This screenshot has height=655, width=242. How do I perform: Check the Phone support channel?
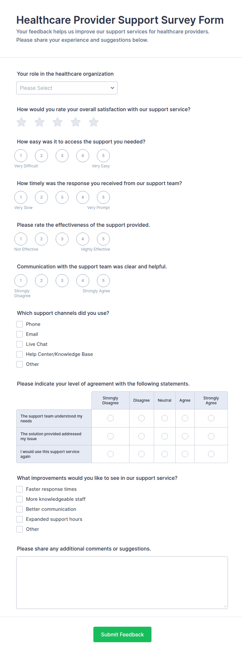(x=20, y=324)
